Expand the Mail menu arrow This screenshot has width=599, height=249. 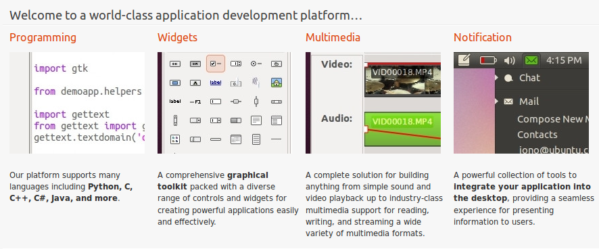coord(497,101)
